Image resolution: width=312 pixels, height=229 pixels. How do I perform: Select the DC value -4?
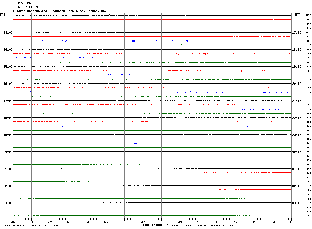pyautogui.click(x=309, y=75)
